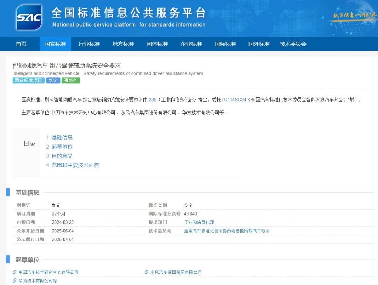Screen dimensions: 378x285
Task: Click the 国家标准项目 tag label
Action: pyautogui.click(x=28, y=81)
